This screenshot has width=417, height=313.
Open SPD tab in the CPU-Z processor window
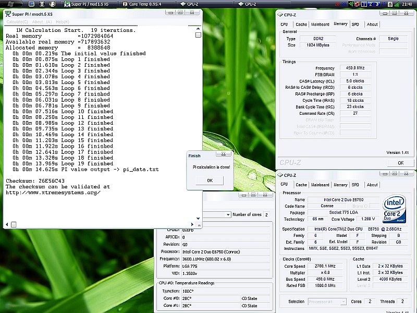(x=355, y=185)
